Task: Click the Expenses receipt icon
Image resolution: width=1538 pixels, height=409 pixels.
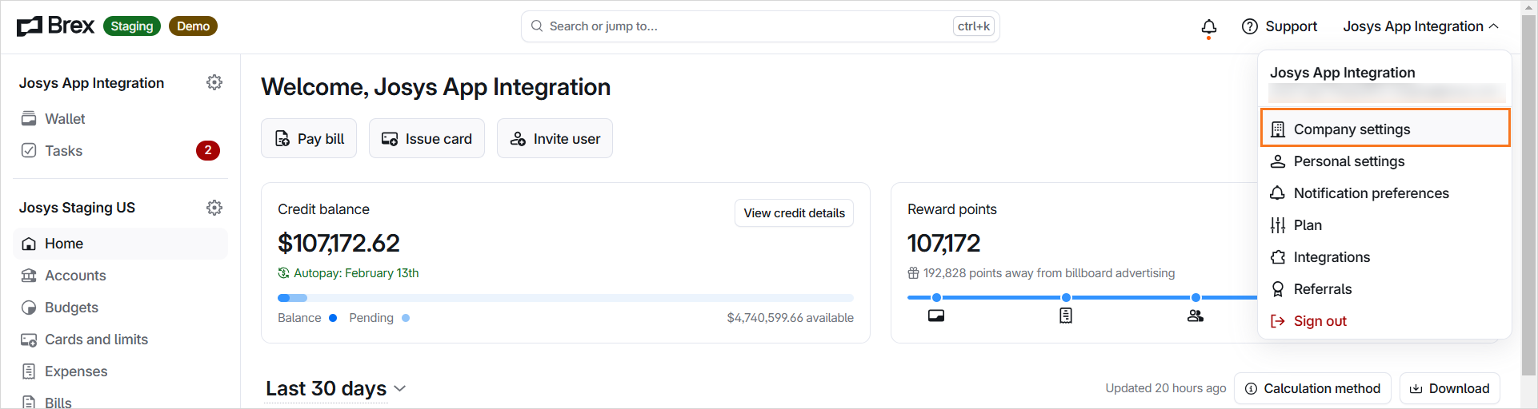Action: [29, 371]
